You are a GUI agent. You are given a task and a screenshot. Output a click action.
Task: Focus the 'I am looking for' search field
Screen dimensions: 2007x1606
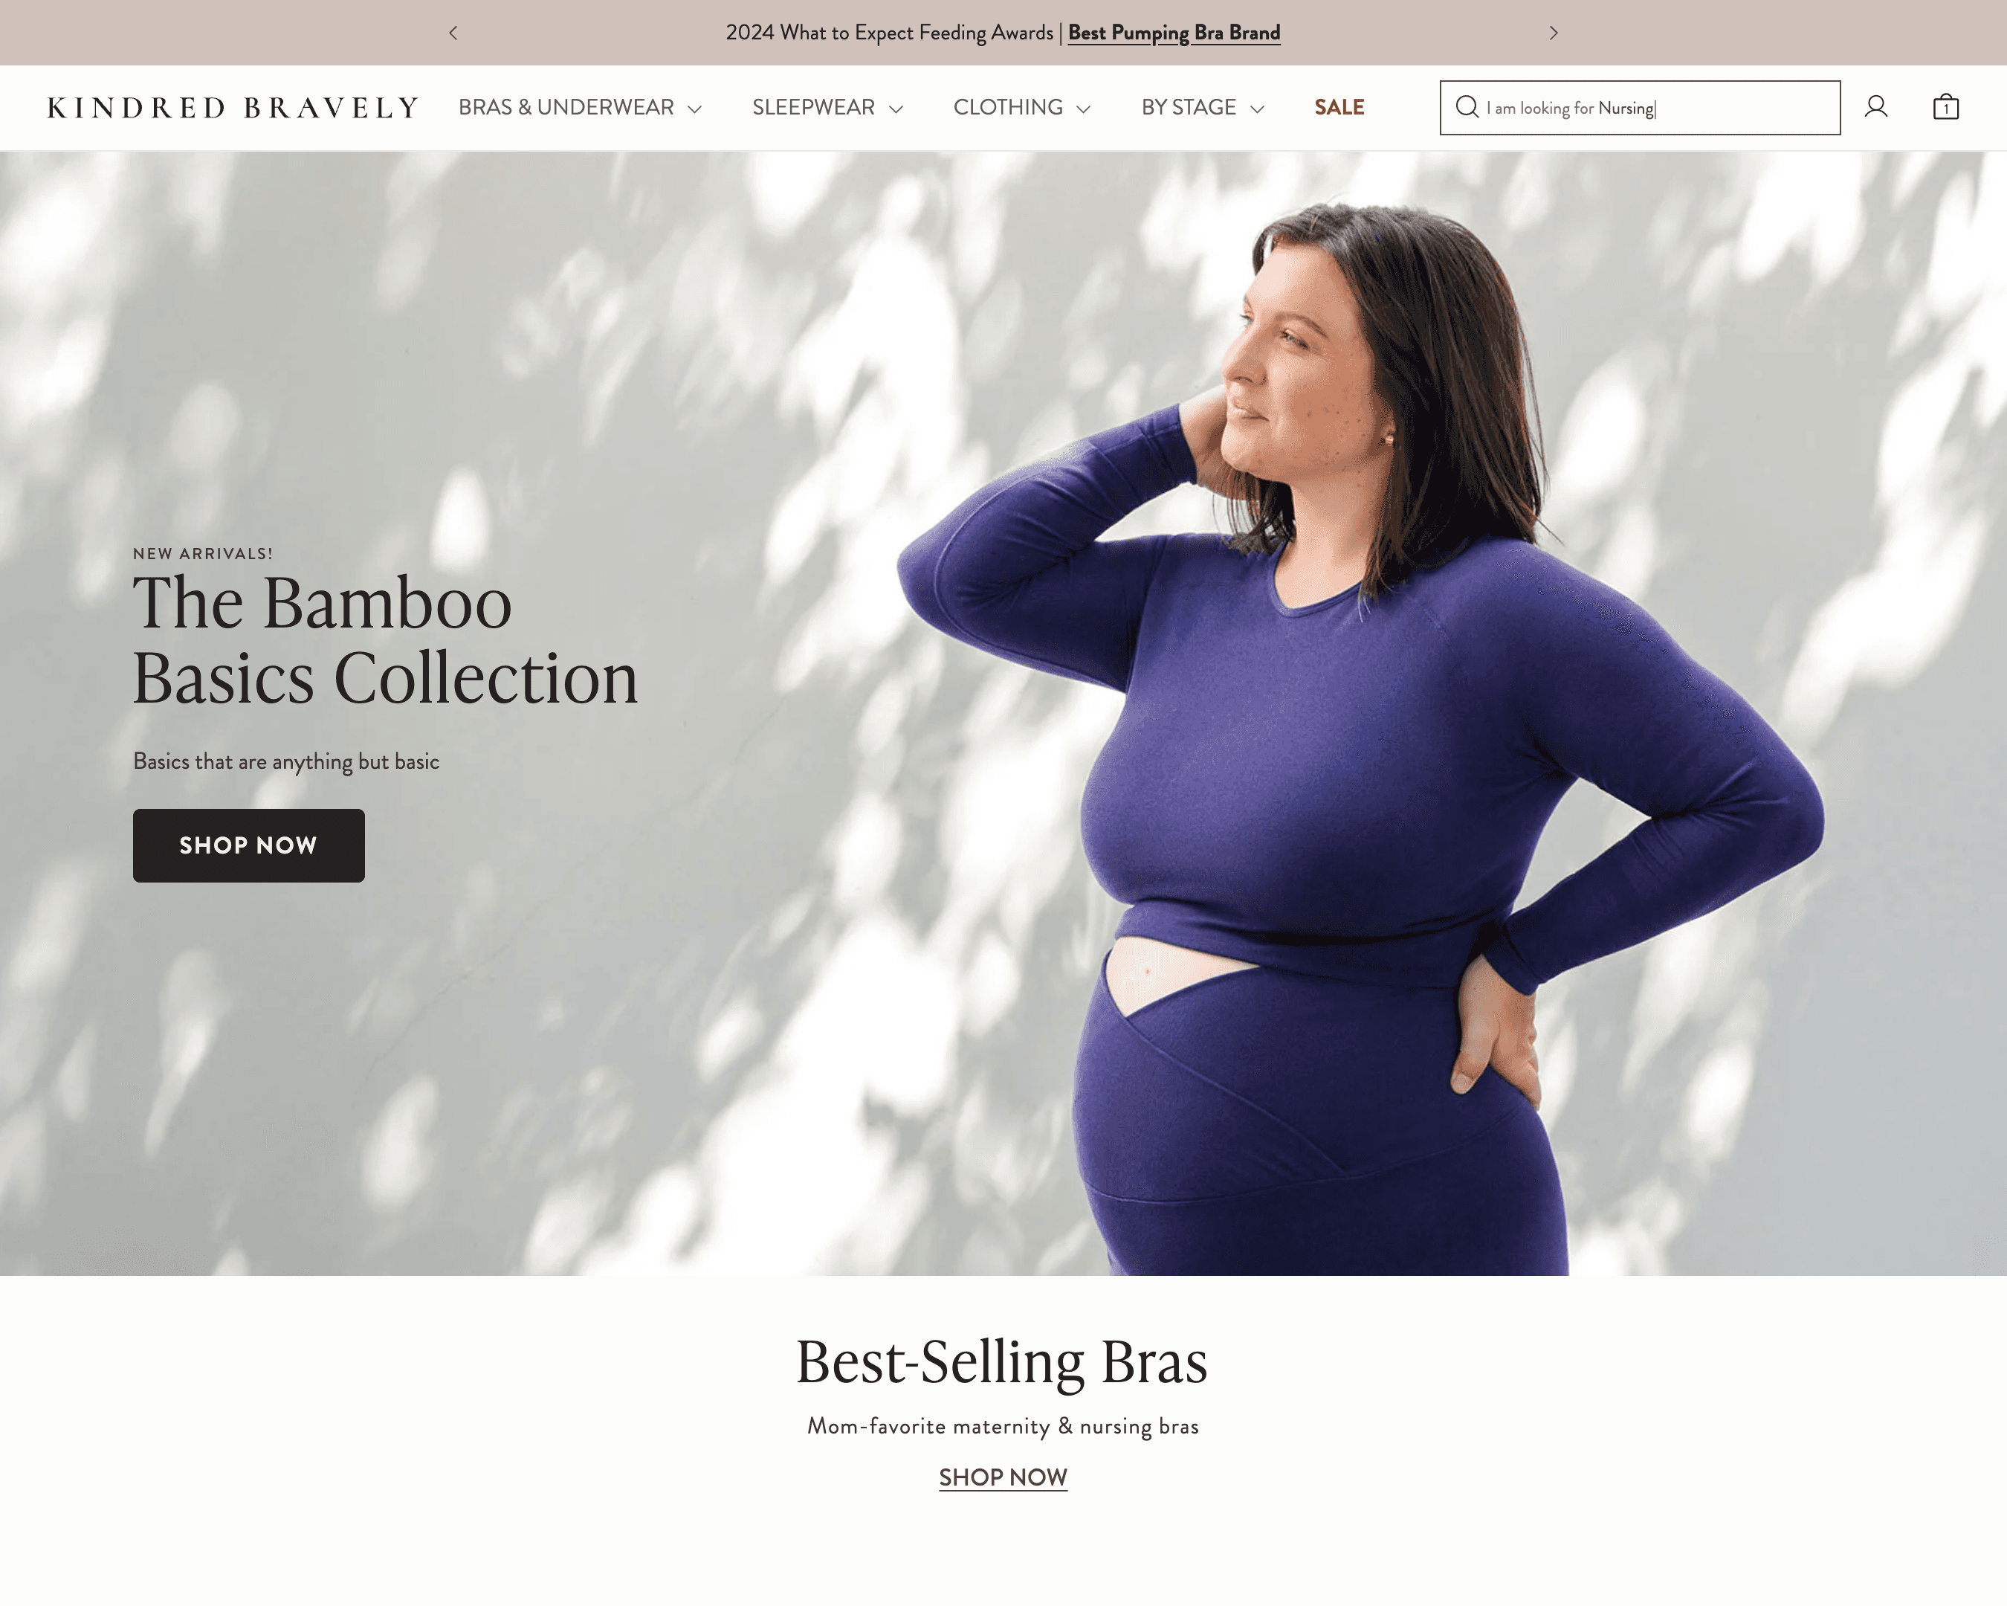1639,108
